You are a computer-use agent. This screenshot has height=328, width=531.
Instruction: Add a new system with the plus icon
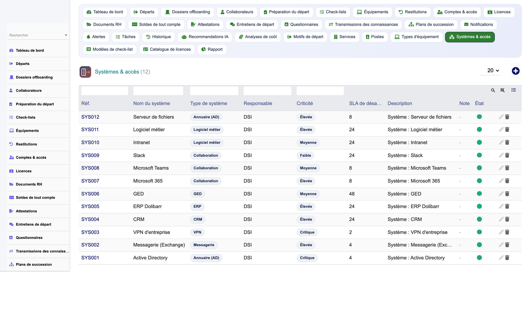pos(516,71)
